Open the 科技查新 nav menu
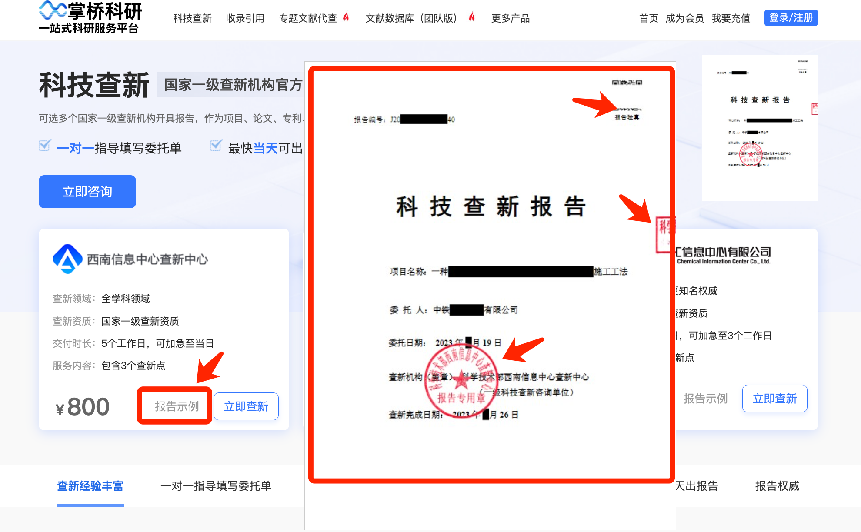Viewport: 861px width, 532px height. tap(192, 18)
